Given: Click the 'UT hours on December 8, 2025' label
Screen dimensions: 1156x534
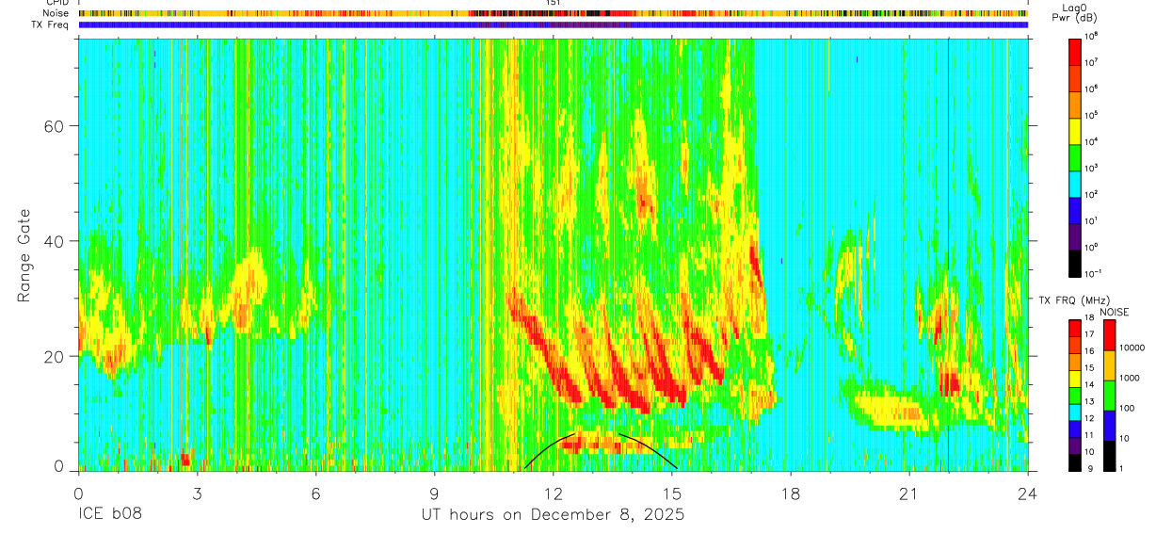Looking at the screenshot, I should tap(553, 514).
